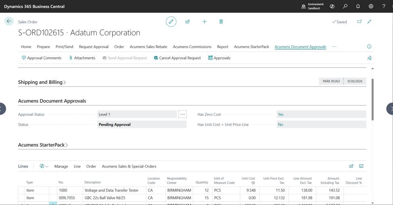Go to previous record arrow
The image size is (393, 205).
(x=2, y=109)
